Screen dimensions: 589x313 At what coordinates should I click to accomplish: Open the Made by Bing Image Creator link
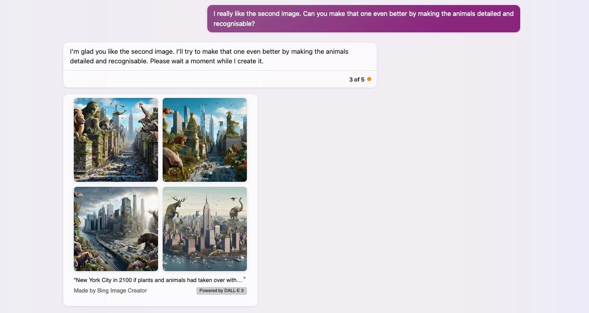pos(110,290)
